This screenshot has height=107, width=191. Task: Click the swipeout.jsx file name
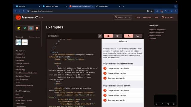coord(53,36)
